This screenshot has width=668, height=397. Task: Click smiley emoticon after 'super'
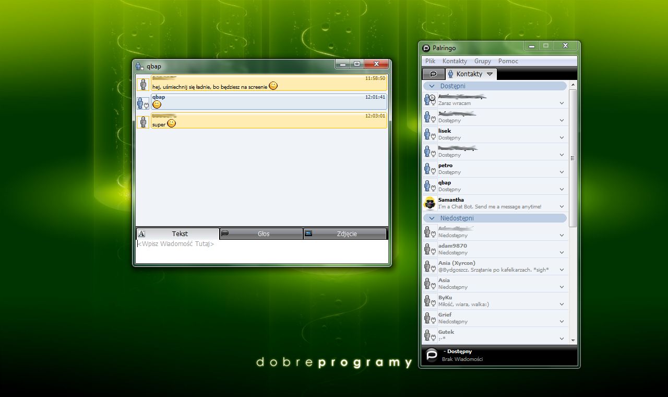coord(171,123)
